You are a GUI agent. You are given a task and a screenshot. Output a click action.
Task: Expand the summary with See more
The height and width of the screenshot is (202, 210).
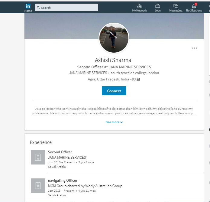tap(114, 122)
